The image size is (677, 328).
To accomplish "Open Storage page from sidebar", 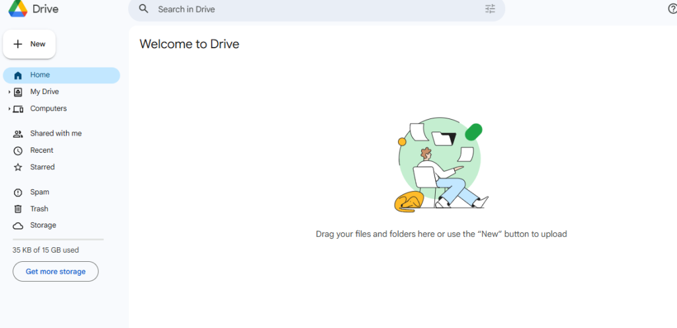I will coord(61,225).
